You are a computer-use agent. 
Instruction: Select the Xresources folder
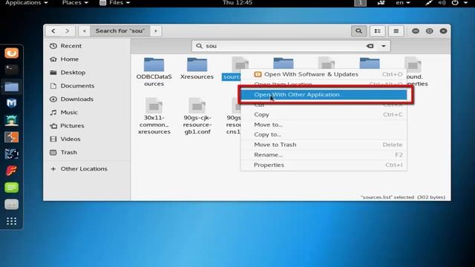[197, 69]
